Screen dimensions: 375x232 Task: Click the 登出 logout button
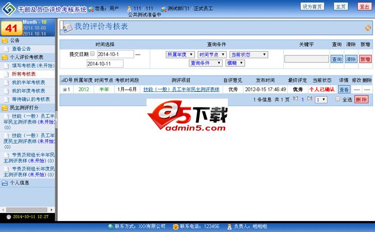364,6
